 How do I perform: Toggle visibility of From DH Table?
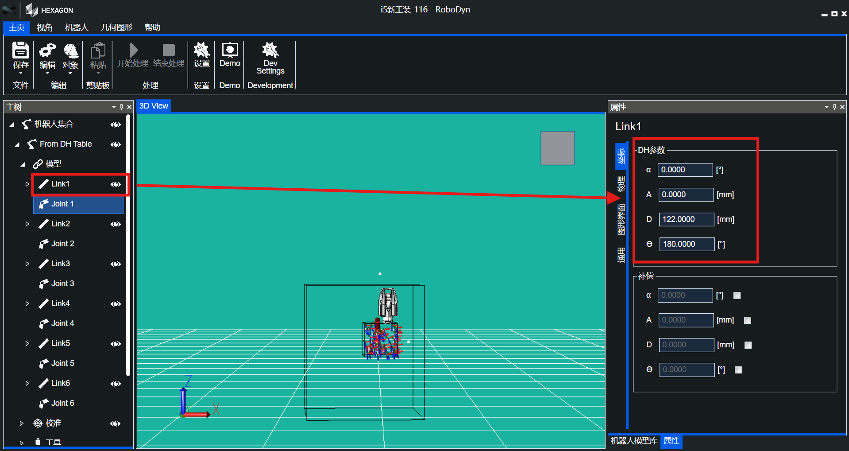tap(116, 144)
